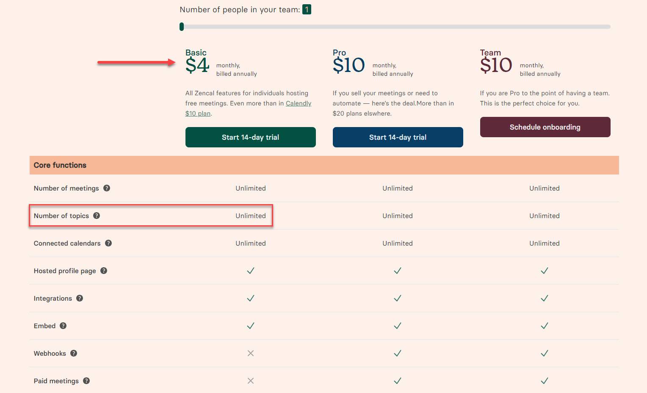Open help tooltip for Embed

pyautogui.click(x=63, y=326)
